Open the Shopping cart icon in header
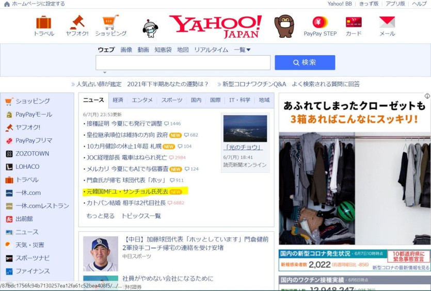Image resolution: width=431 pixels, height=291 pixels. pos(111,22)
